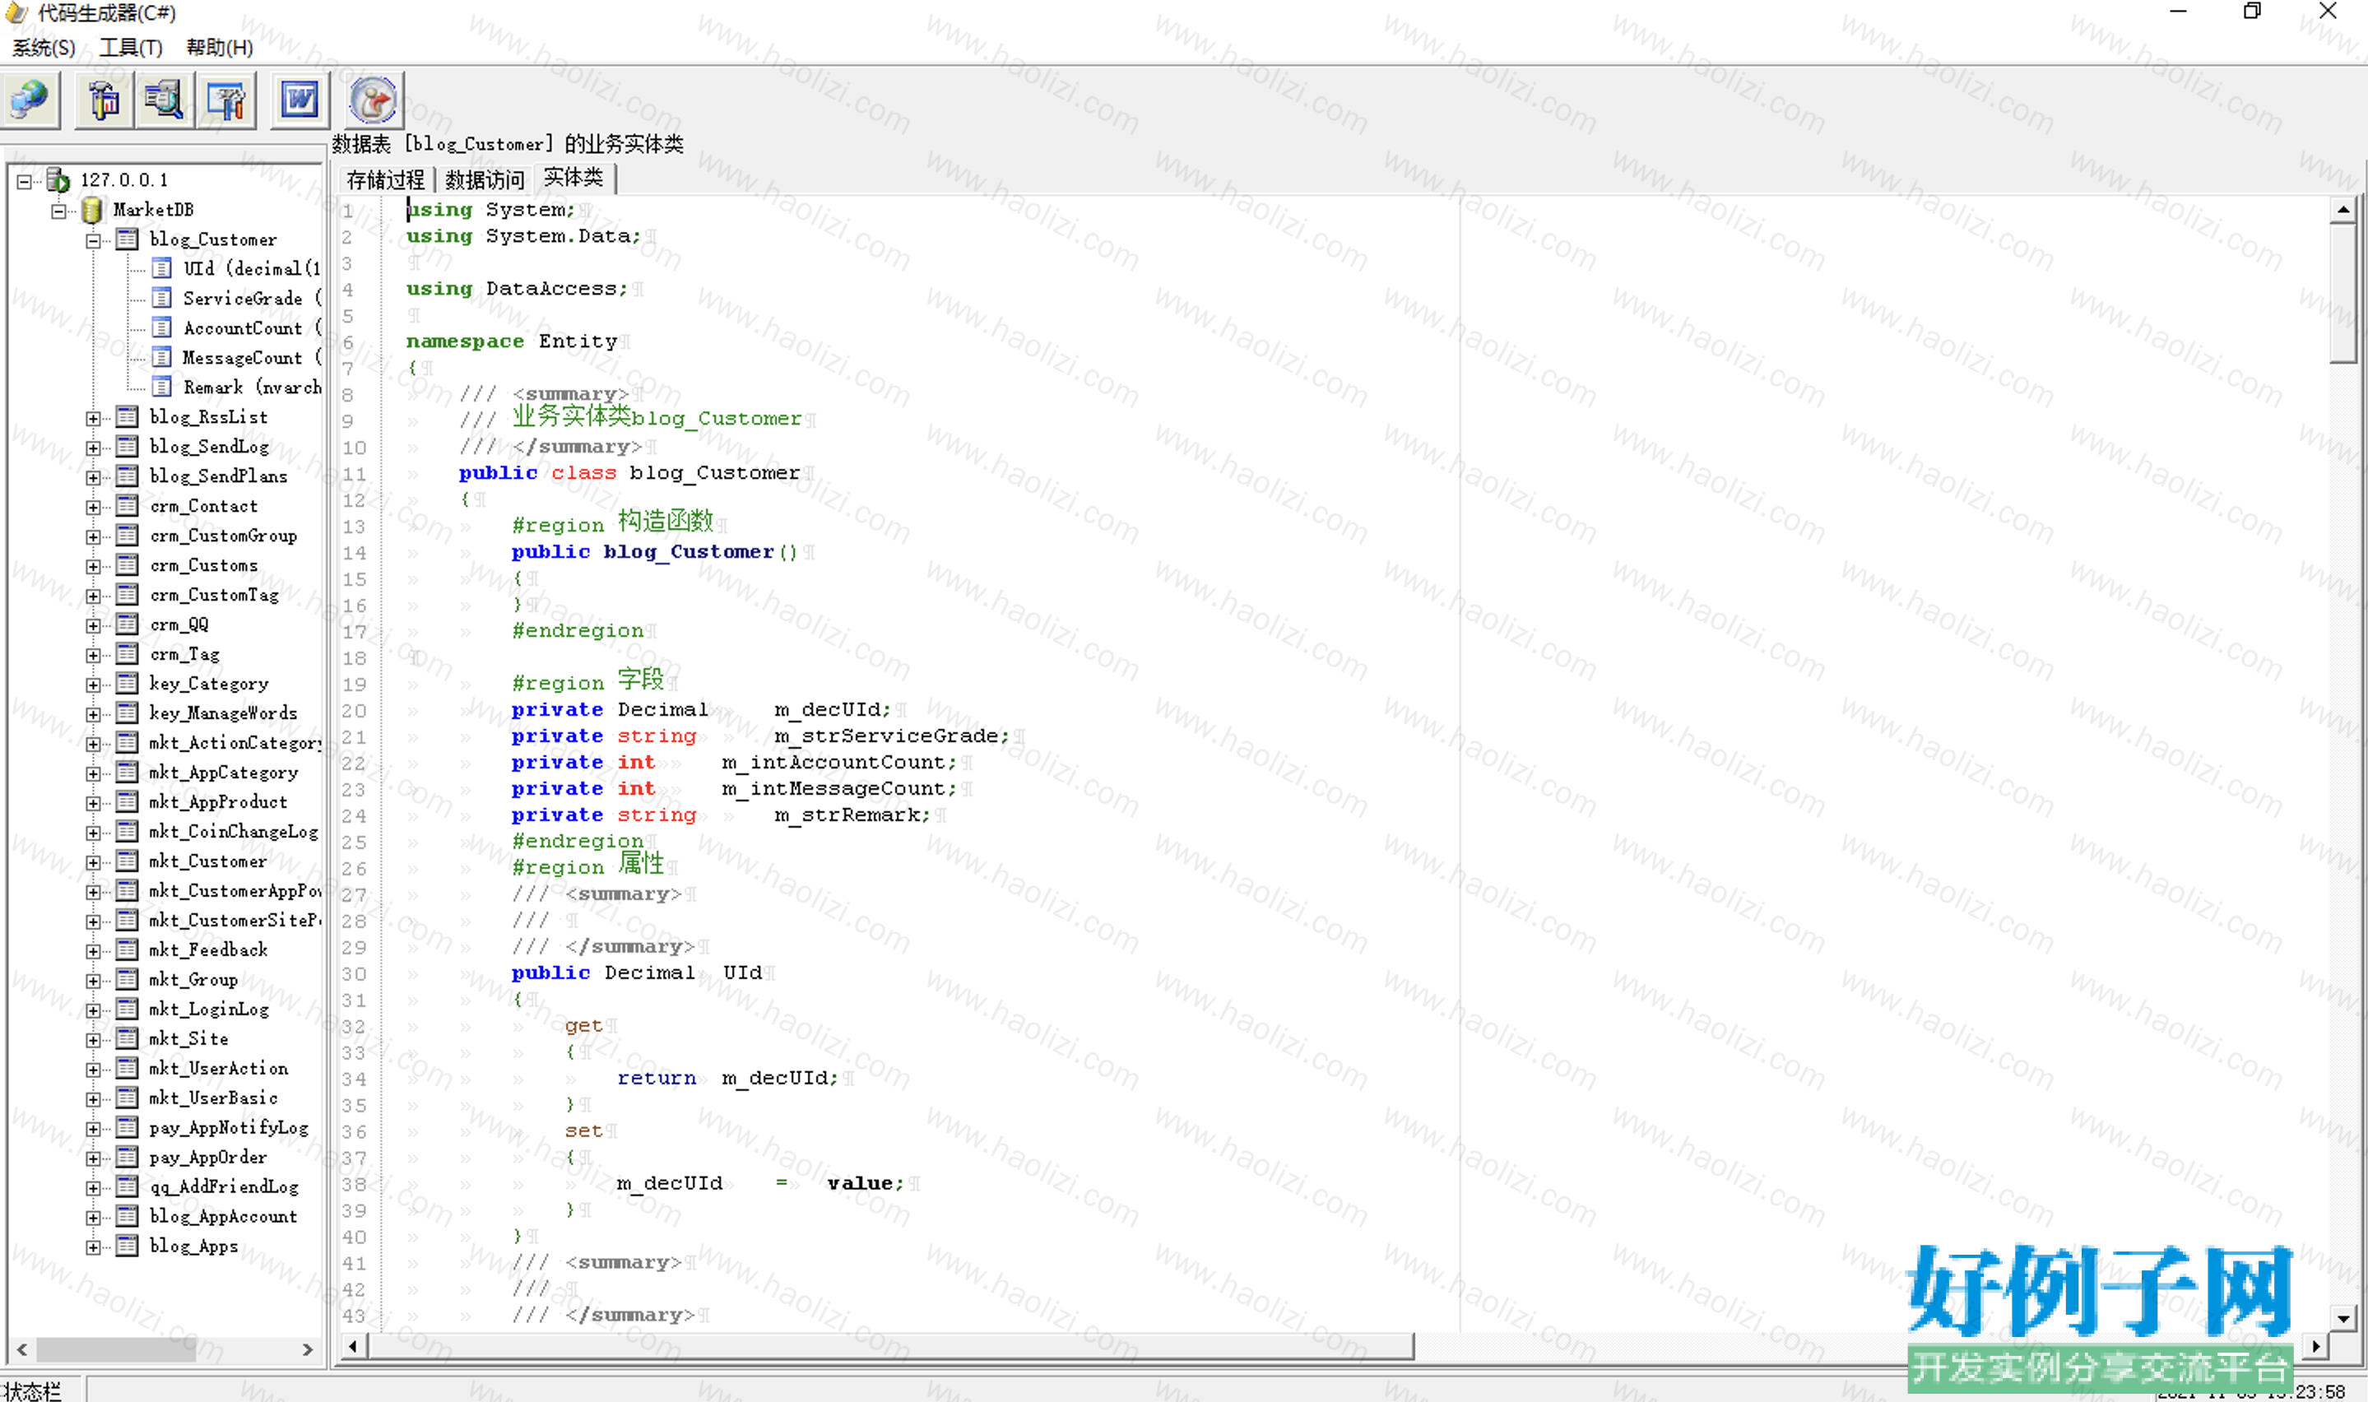Viewport: 2368px width, 1402px height.
Task: Expand the crm_Tag table node
Action: point(93,655)
